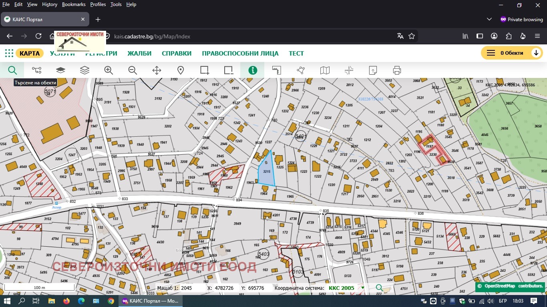Print the map

tap(397, 70)
